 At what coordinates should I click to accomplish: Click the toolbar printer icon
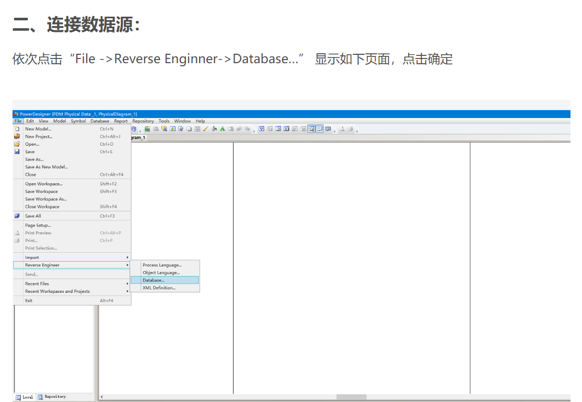350,128
